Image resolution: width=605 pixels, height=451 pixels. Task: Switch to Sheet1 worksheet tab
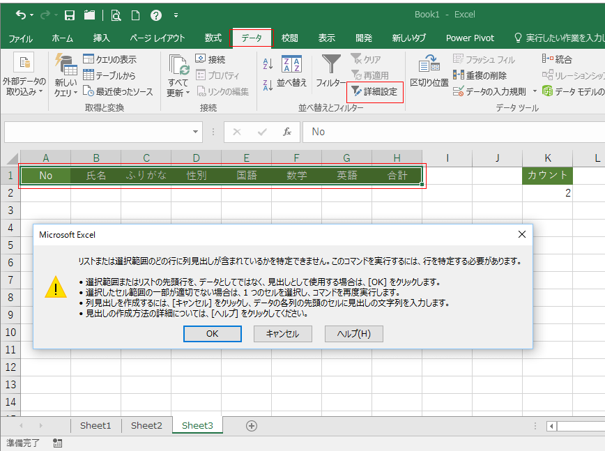95,425
